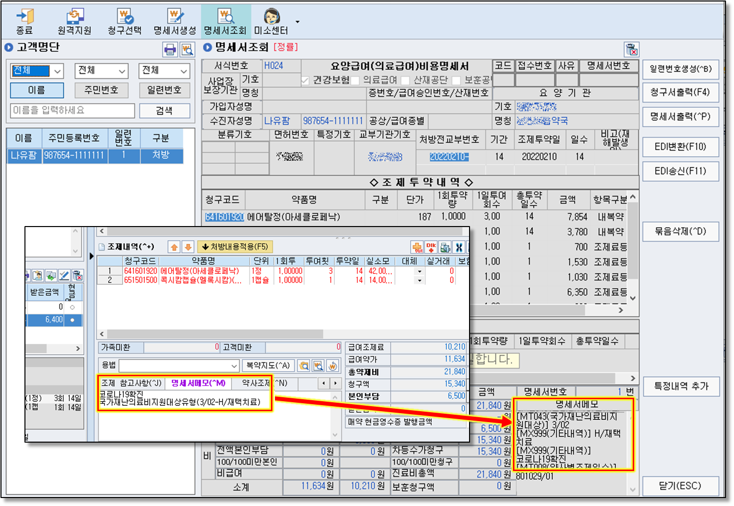
Task: Open 원격지원 remote support
Action: click(x=74, y=21)
